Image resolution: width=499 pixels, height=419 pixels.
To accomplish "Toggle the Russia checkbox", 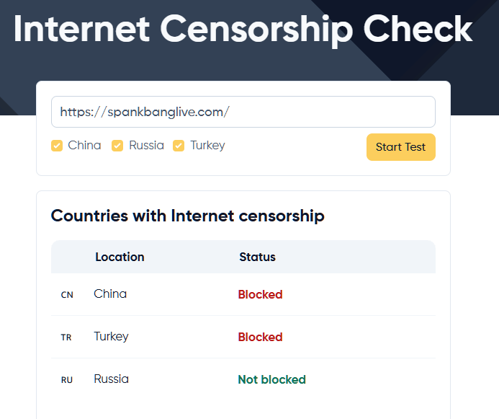I will click(x=117, y=146).
